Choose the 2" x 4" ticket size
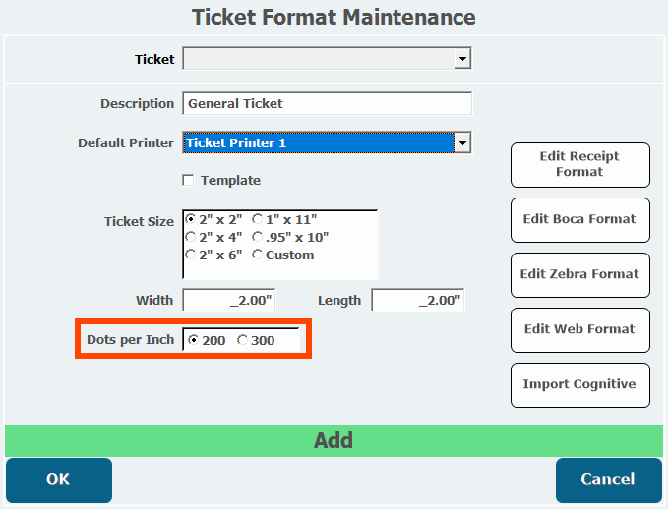668x509 pixels. (191, 237)
